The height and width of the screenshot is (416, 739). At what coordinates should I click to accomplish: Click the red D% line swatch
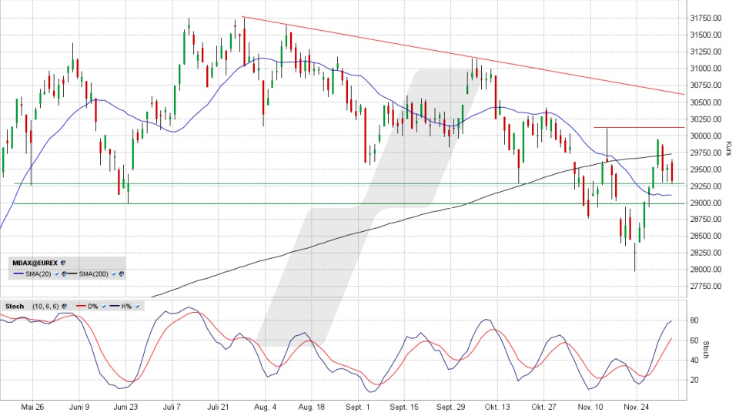click(81, 306)
